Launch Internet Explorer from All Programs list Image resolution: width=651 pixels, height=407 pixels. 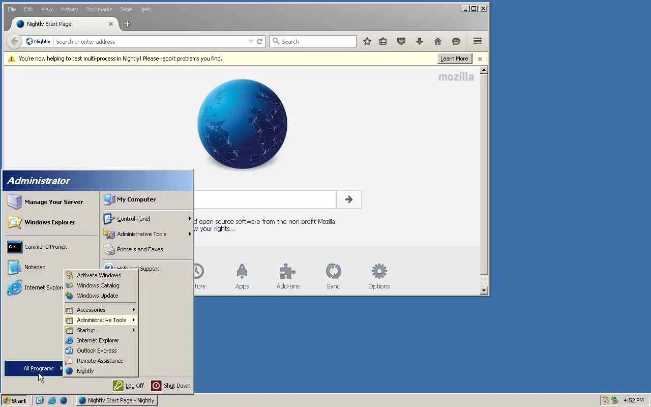pos(100,340)
